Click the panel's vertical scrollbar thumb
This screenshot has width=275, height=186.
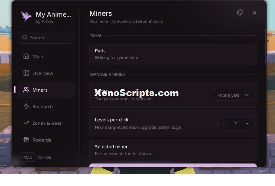point(266,46)
